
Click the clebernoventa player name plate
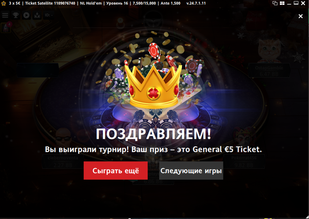[63, 161]
